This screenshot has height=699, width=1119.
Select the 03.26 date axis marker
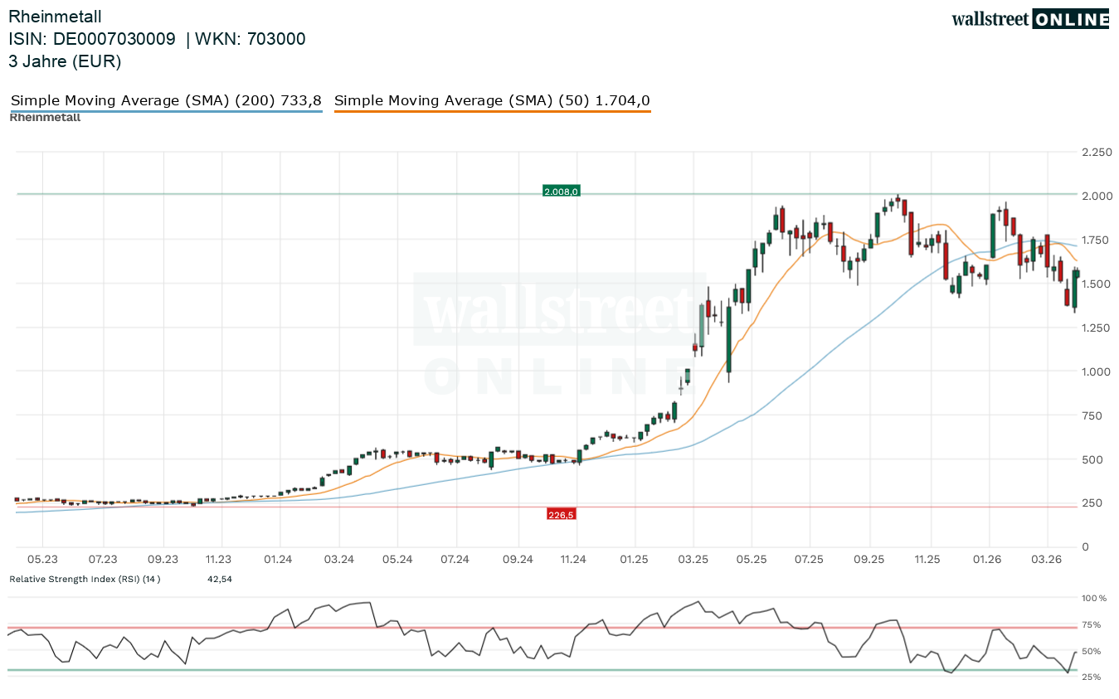[1046, 560]
